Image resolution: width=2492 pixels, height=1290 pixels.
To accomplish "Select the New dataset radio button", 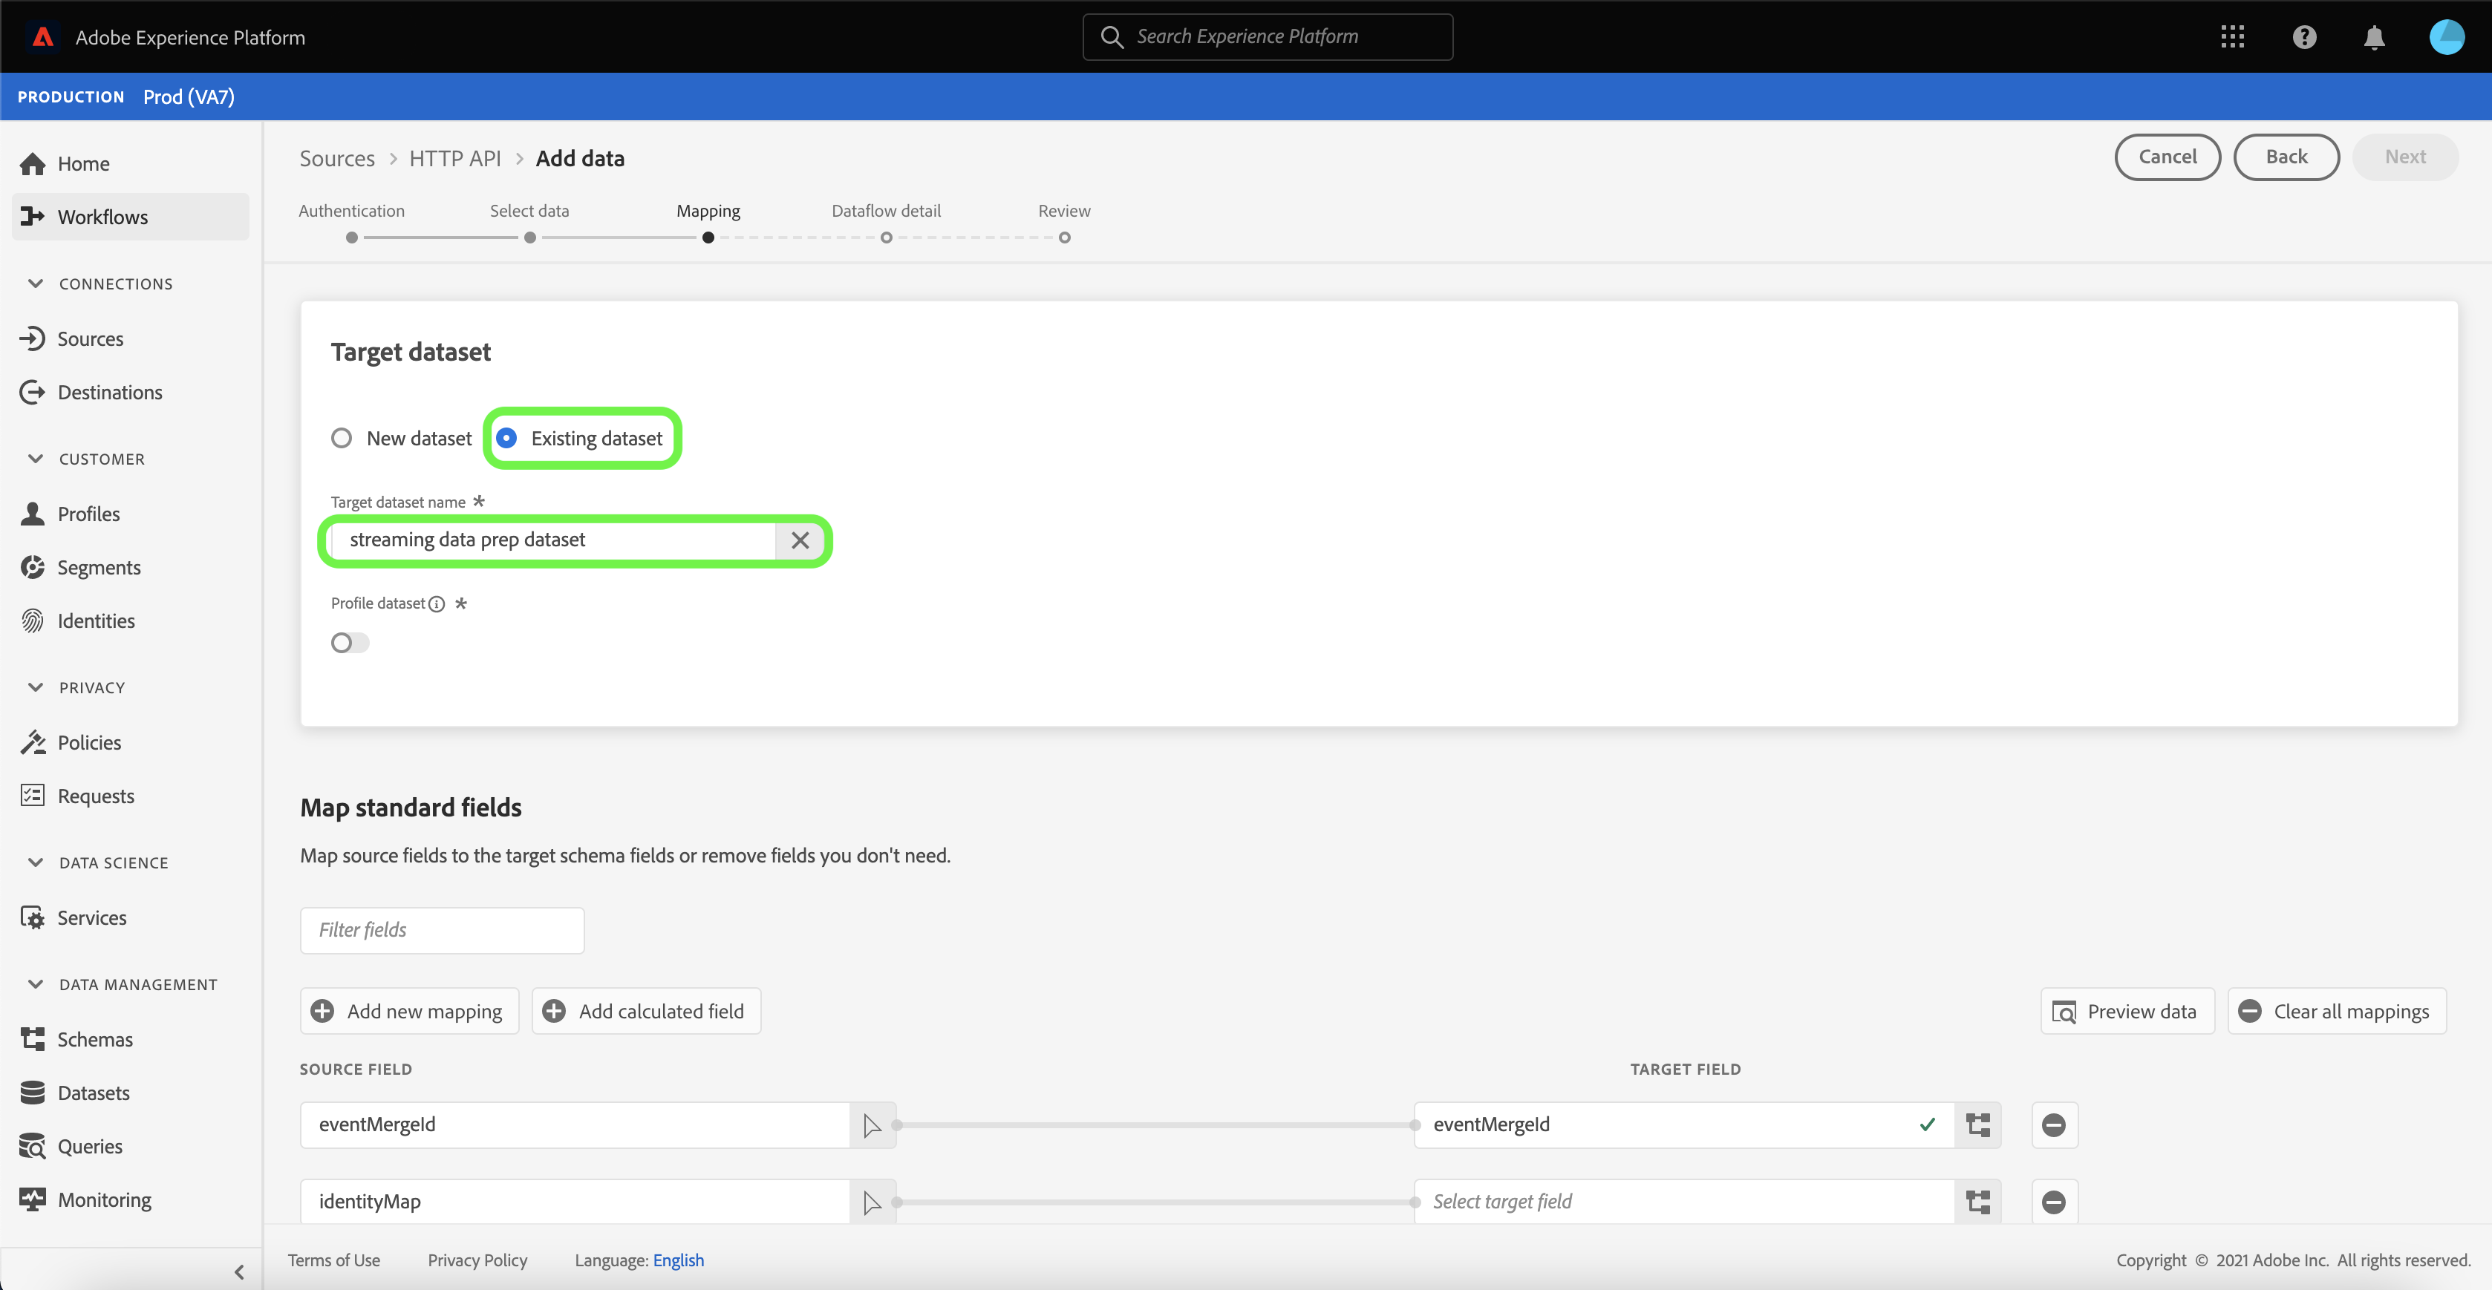I will point(342,438).
